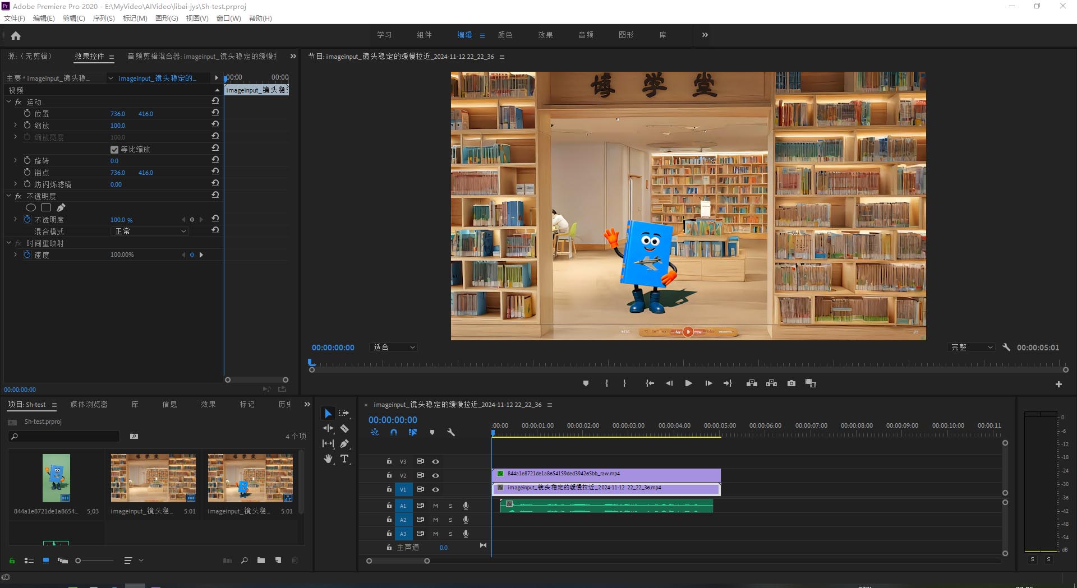This screenshot has height=588, width=1077.
Task: Uncheck the 等比缩放 checkbox
Action: pos(114,149)
